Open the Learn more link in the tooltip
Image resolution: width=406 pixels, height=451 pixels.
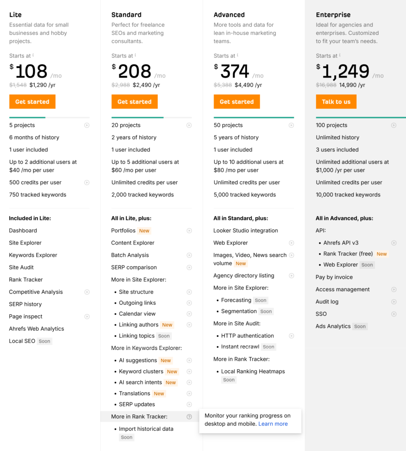(x=273, y=424)
